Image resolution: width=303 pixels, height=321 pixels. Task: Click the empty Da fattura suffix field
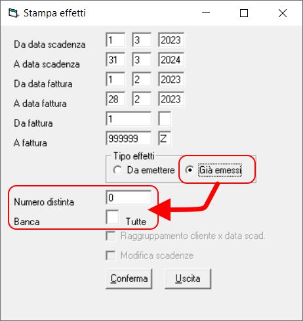click(165, 119)
